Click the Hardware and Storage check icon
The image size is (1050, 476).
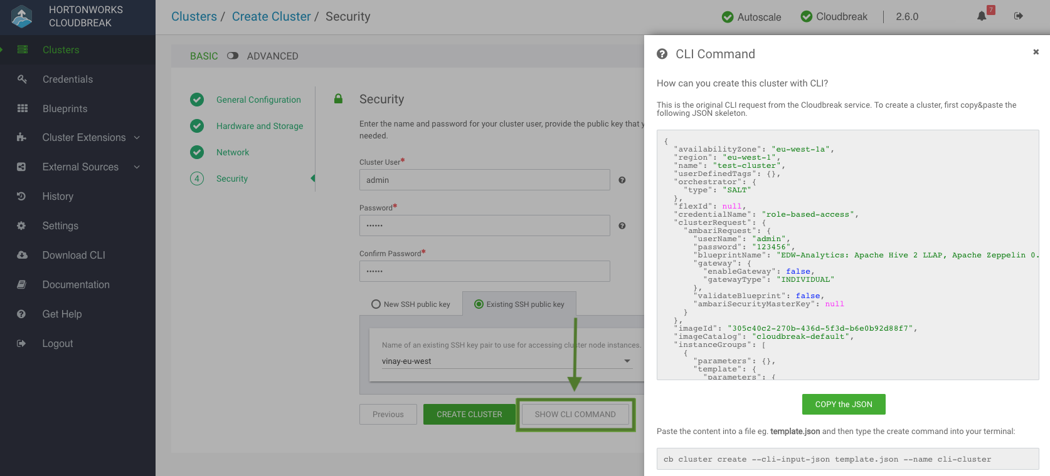197,126
